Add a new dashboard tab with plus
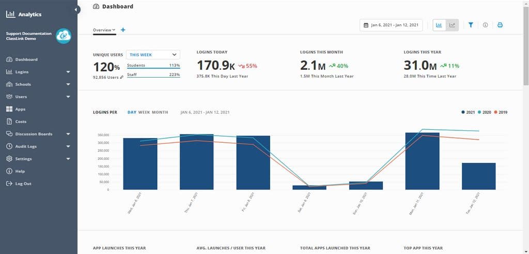The width and height of the screenshot is (529, 254). [123, 30]
